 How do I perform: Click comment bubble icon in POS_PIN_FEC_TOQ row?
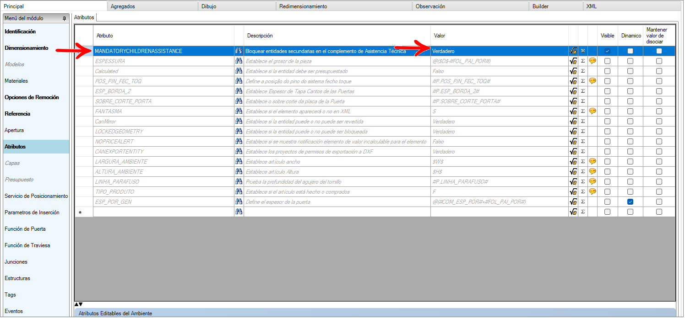[593, 81]
